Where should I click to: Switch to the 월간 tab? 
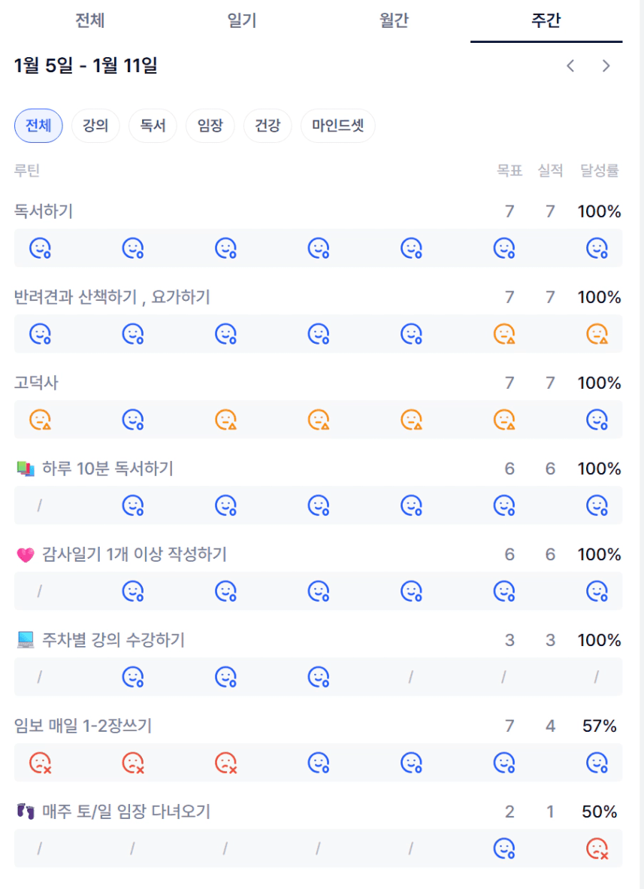394,20
